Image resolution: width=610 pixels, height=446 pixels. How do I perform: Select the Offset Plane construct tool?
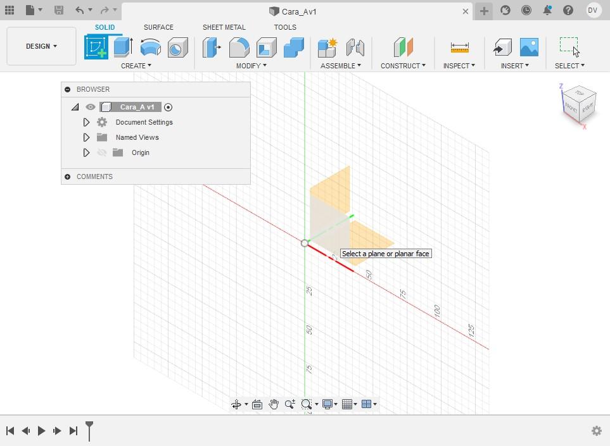pyautogui.click(x=403, y=47)
